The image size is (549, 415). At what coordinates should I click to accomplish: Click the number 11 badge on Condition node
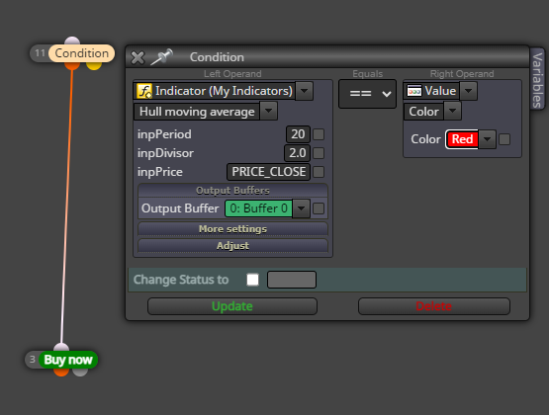40,53
